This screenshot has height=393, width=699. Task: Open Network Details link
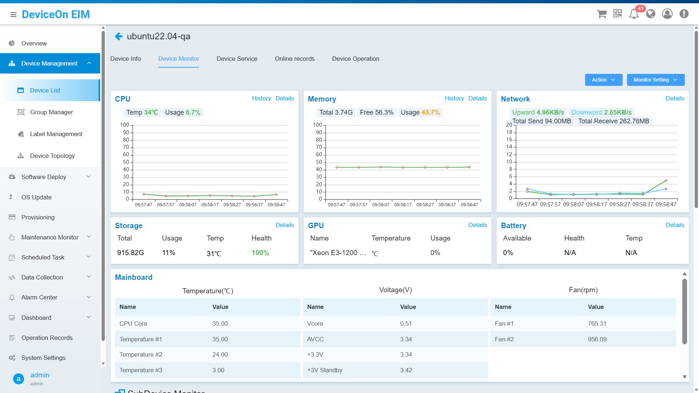pyautogui.click(x=675, y=98)
